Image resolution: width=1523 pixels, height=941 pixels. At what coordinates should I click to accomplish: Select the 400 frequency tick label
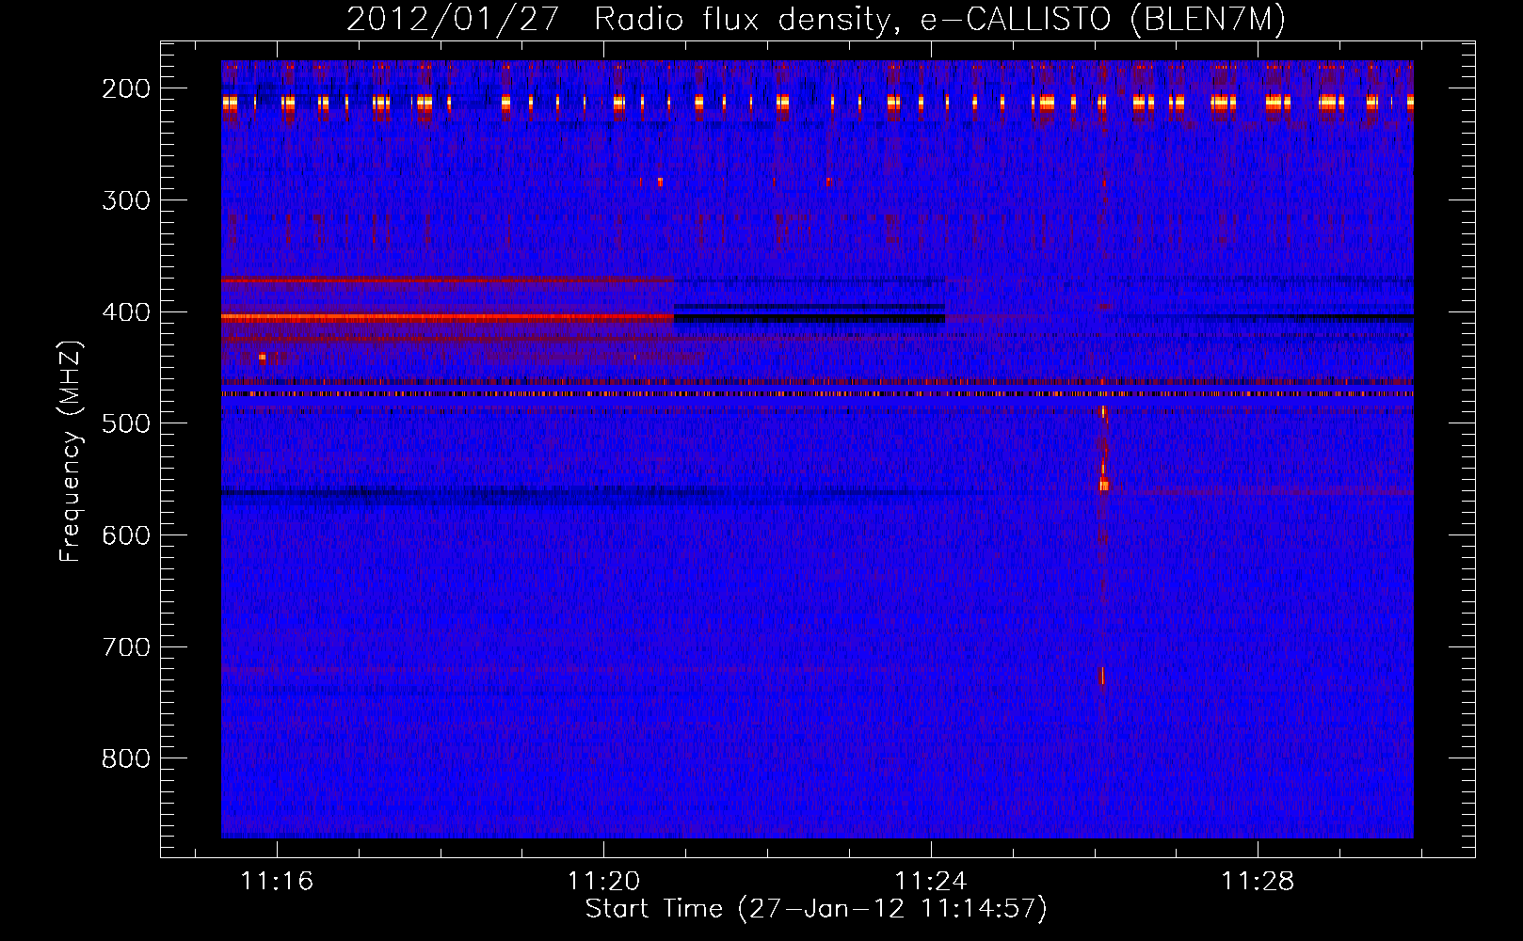125,312
